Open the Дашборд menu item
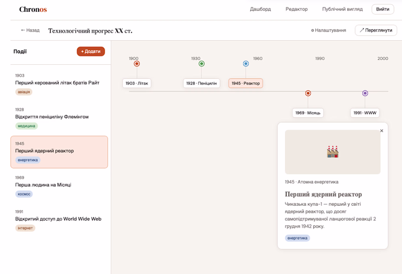 260,9
